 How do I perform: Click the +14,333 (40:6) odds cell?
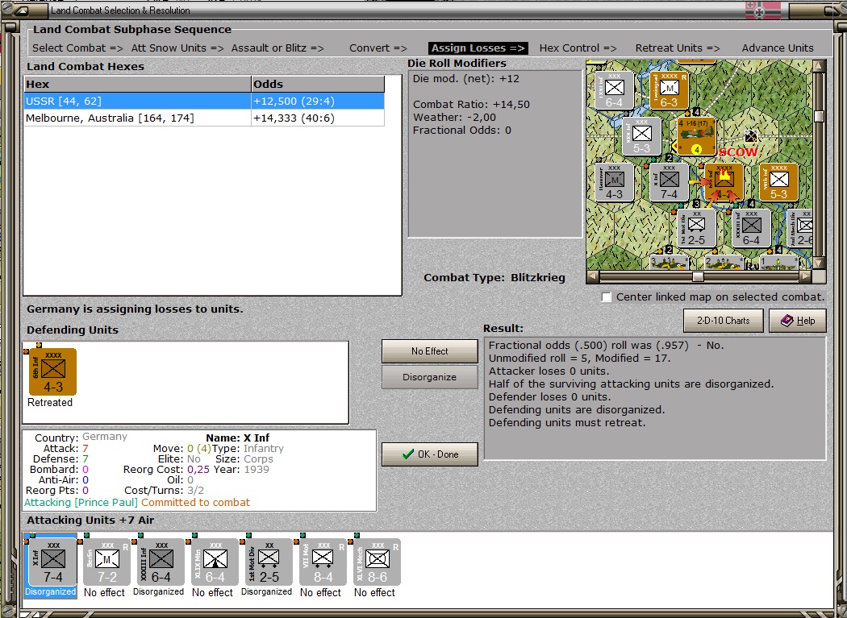tap(318, 118)
